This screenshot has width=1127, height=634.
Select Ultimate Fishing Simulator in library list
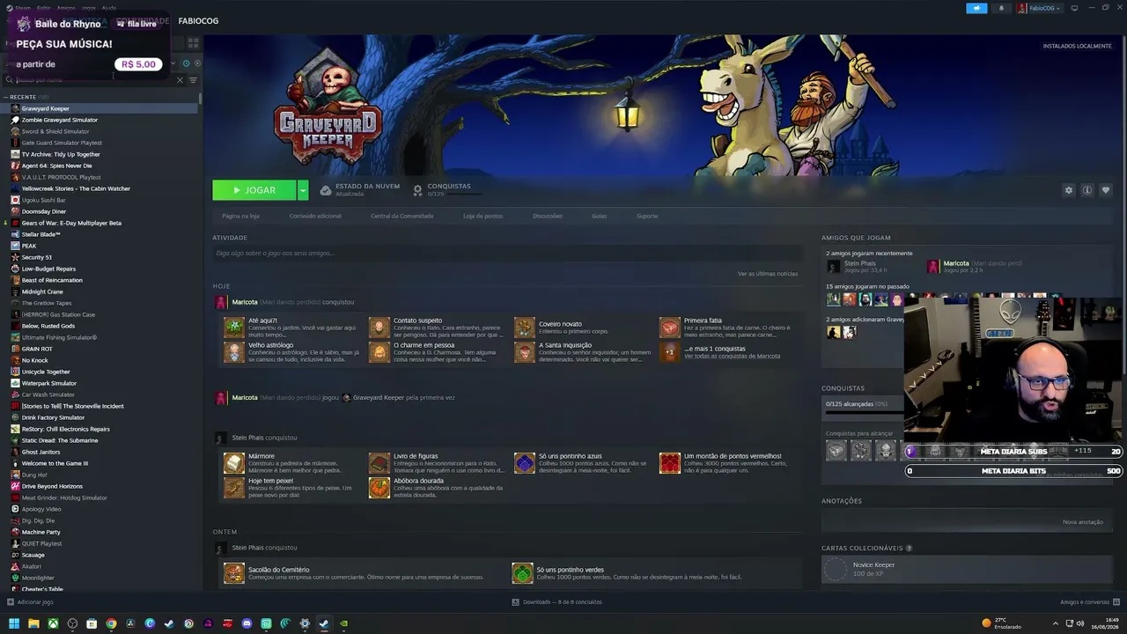coord(59,337)
